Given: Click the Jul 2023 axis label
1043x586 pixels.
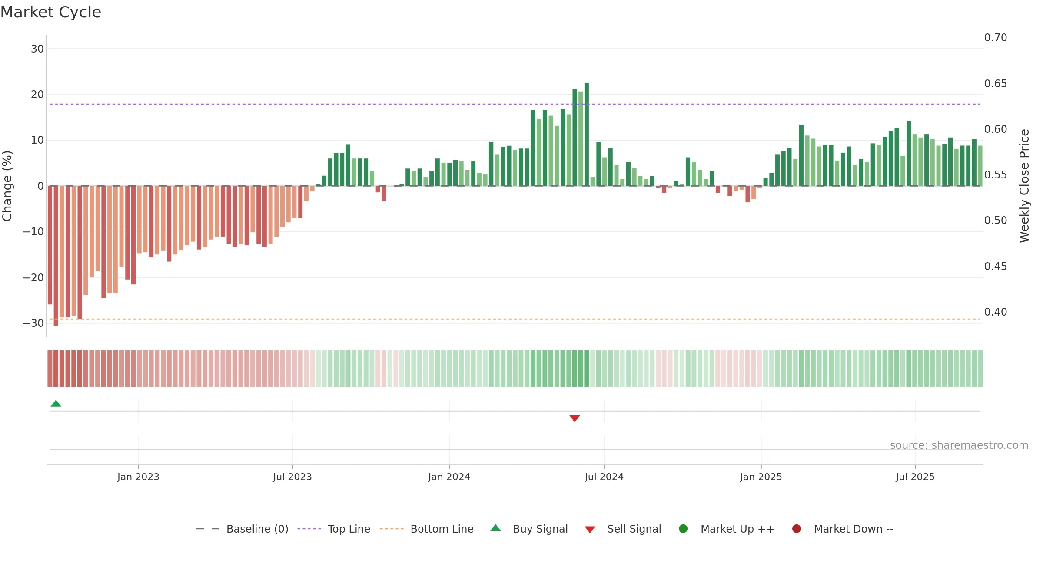Looking at the screenshot, I should [292, 477].
